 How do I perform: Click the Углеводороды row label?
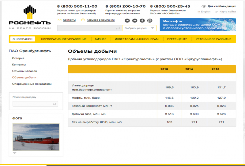coord(92,87)
